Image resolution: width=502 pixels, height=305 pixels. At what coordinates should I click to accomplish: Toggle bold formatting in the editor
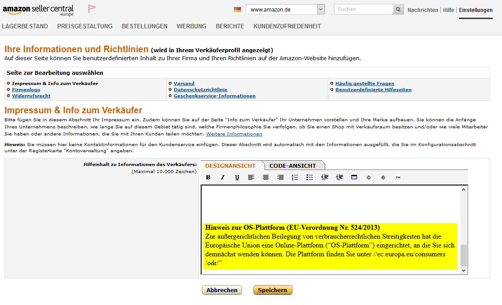(208, 178)
